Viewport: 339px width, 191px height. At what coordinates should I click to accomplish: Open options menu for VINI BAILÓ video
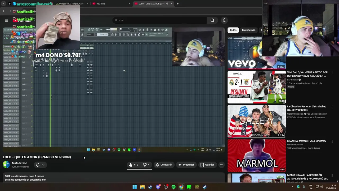pyautogui.click(x=332, y=73)
